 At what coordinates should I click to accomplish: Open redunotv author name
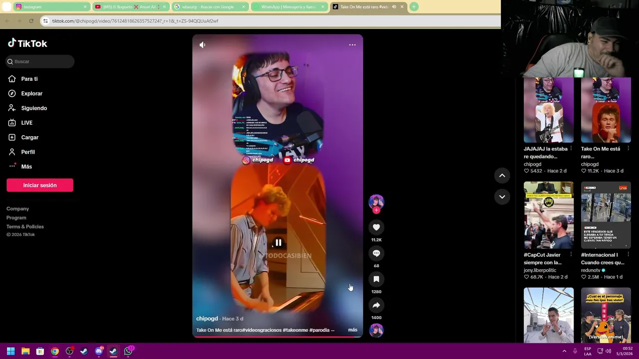591,270
